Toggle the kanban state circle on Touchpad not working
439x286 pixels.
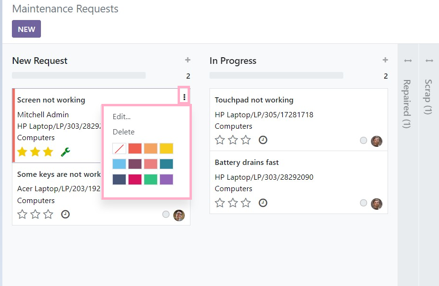363,141
